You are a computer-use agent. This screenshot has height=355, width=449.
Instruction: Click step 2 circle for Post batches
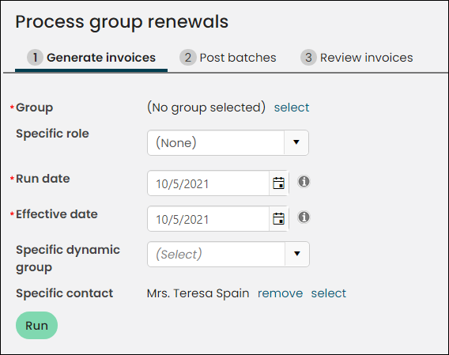(188, 57)
